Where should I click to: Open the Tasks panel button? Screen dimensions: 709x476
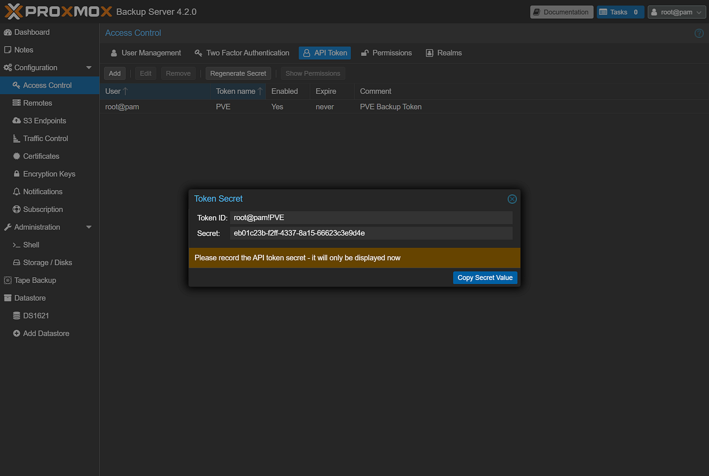coord(620,12)
